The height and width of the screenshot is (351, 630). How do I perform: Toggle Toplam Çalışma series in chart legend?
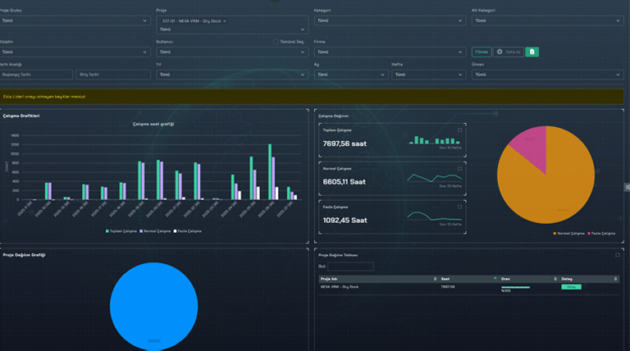(121, 231)
